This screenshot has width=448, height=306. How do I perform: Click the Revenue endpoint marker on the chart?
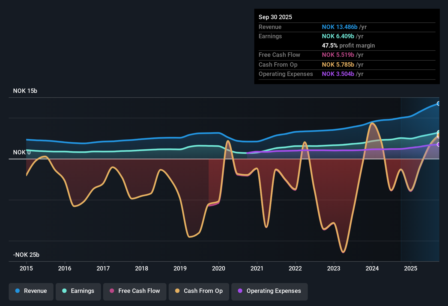pyautogui.click(x=439, y=103)
